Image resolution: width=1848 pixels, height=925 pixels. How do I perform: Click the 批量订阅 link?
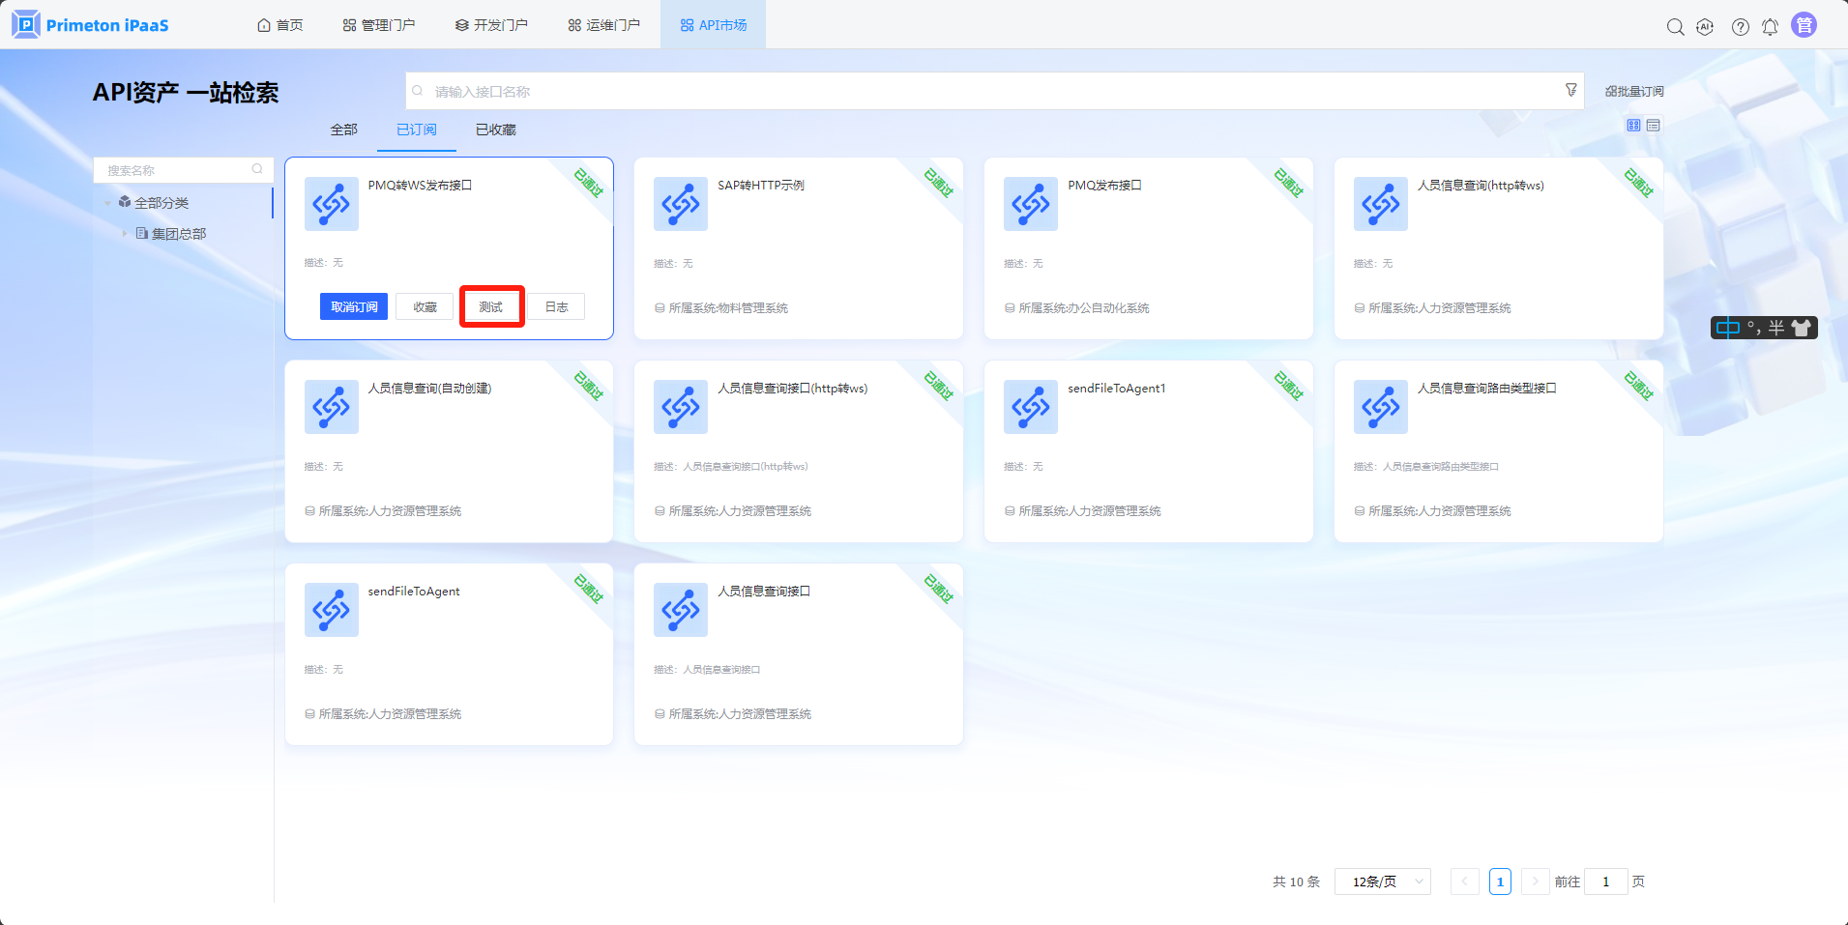point(1634,92)
